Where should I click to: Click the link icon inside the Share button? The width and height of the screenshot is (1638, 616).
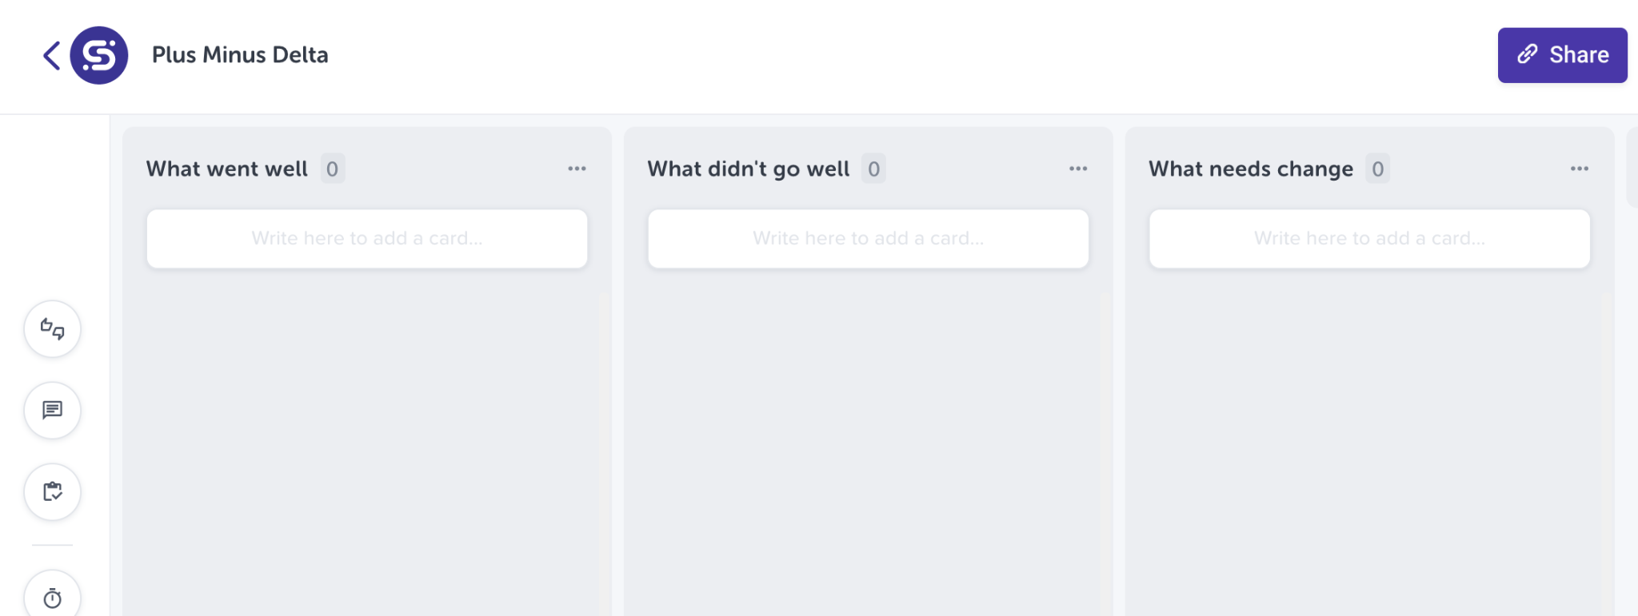[x=1528, y=54]
